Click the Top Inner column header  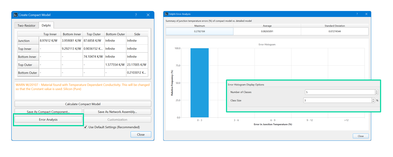(50, 34)
